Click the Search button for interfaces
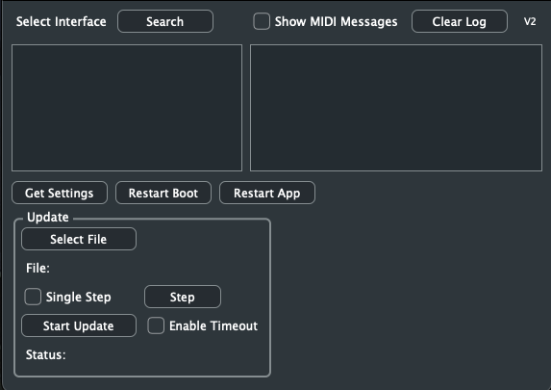Viewport: 551px width, 390px height. (165, 21)
